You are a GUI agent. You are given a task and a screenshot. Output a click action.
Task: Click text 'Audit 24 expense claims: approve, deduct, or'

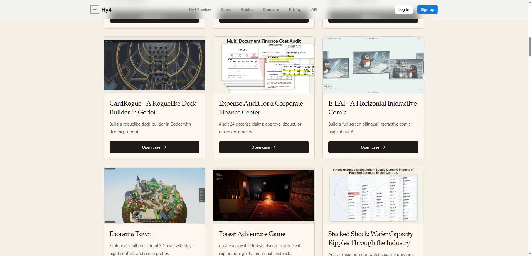(260, 124)
